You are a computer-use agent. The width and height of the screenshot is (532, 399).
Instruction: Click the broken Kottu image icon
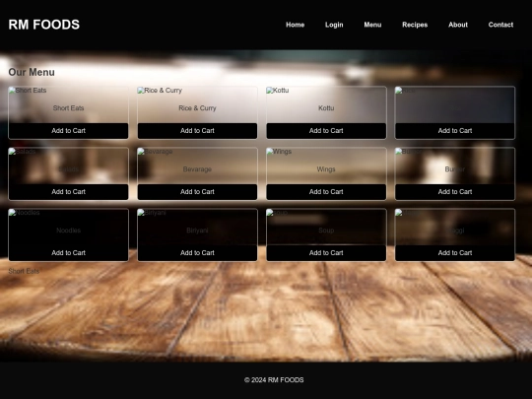point(270,91)
